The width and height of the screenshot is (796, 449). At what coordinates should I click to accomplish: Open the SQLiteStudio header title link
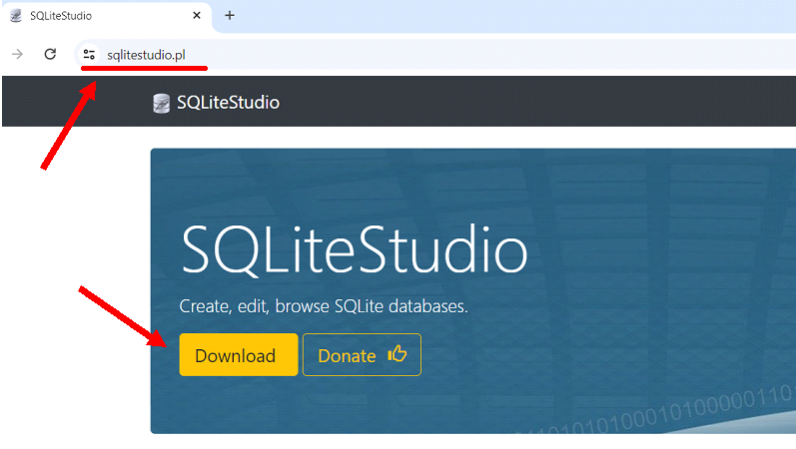click(228, 103)
